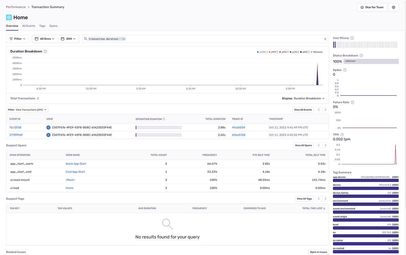Open event ID f5c12f38
The image size is (406, 255).
15,127
